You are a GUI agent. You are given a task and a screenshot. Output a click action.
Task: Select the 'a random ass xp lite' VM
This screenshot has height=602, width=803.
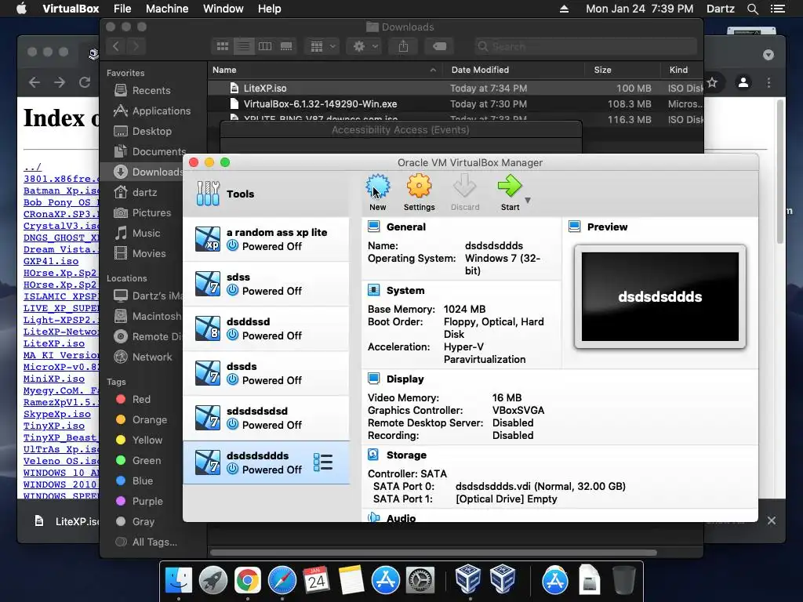[x=267, y=239]
